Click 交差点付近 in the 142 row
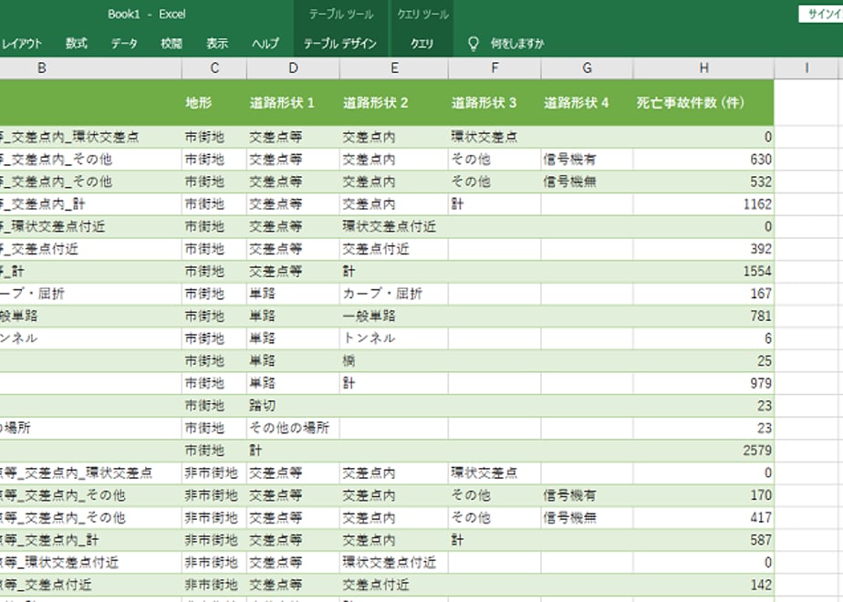The width and height of the screenshot is (843, 602). tap(394, 586)
